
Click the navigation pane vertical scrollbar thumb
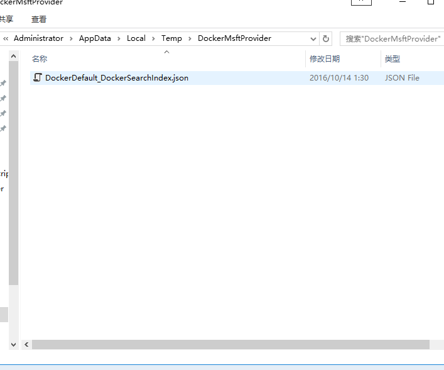click(13, 173)
